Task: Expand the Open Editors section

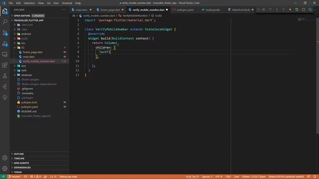Action: tap(40, 15)
